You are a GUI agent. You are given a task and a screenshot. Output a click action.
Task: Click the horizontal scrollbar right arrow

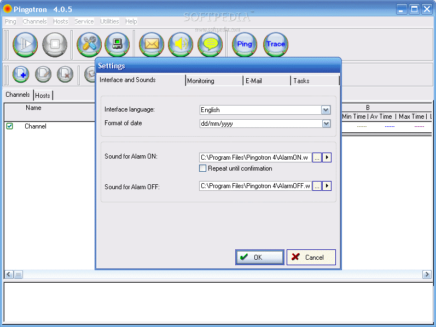click(427, 275)
